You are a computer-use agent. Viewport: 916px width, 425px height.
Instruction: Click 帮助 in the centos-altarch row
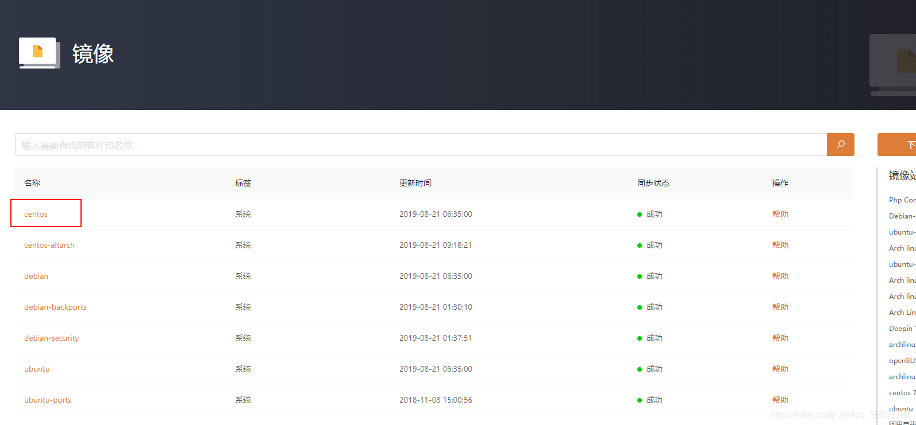tap(780, 245)
